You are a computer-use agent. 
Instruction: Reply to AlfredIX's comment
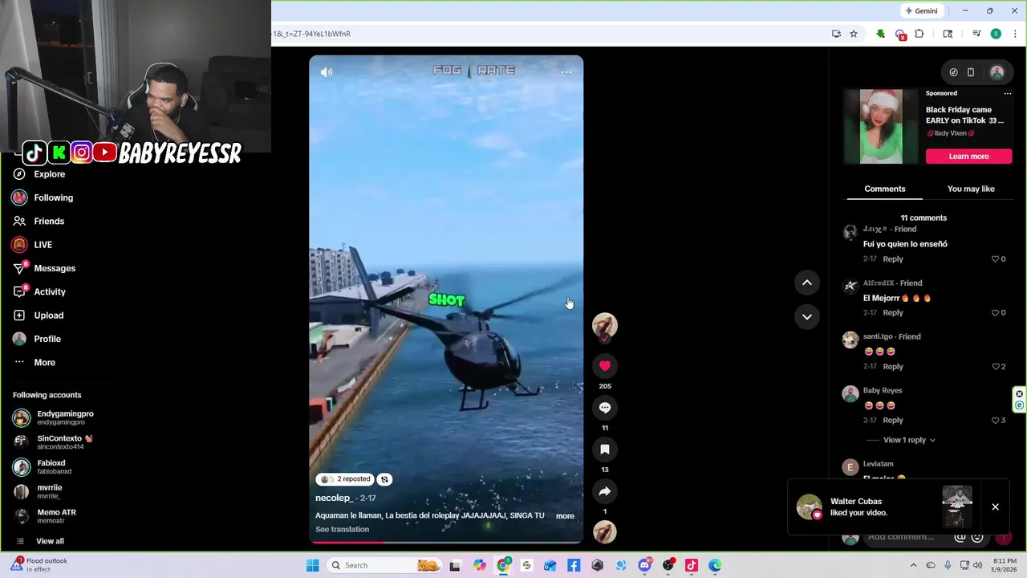pos(893,313)
